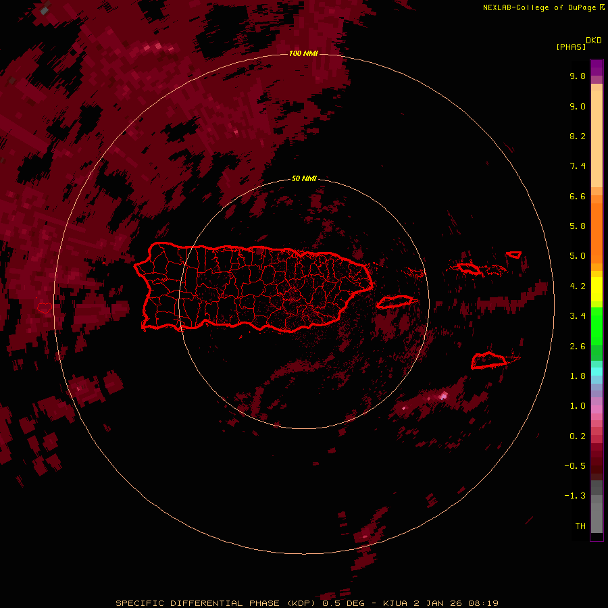Click the 7.4 legend value

[x=578, y=166]
